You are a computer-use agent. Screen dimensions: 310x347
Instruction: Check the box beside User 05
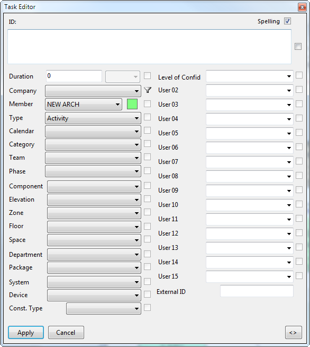tap(299, 133)
